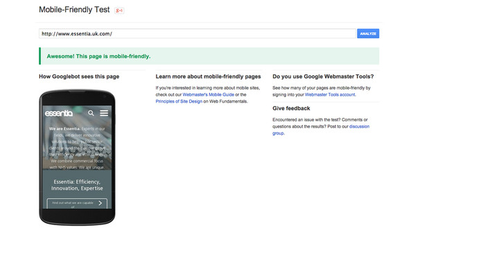Click the 'Awesome! This page is mobile-friendly' banner
This screenshot has width=485, height=273.
[209, 56]
